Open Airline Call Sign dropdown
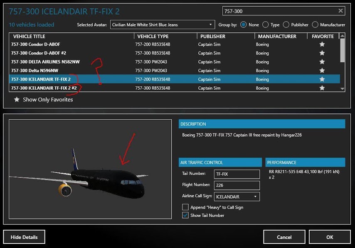 tap(237, 196)
